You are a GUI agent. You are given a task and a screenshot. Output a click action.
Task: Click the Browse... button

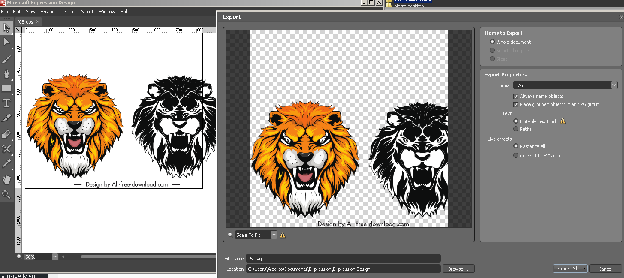pyautogui.click(x=458, y=269)
